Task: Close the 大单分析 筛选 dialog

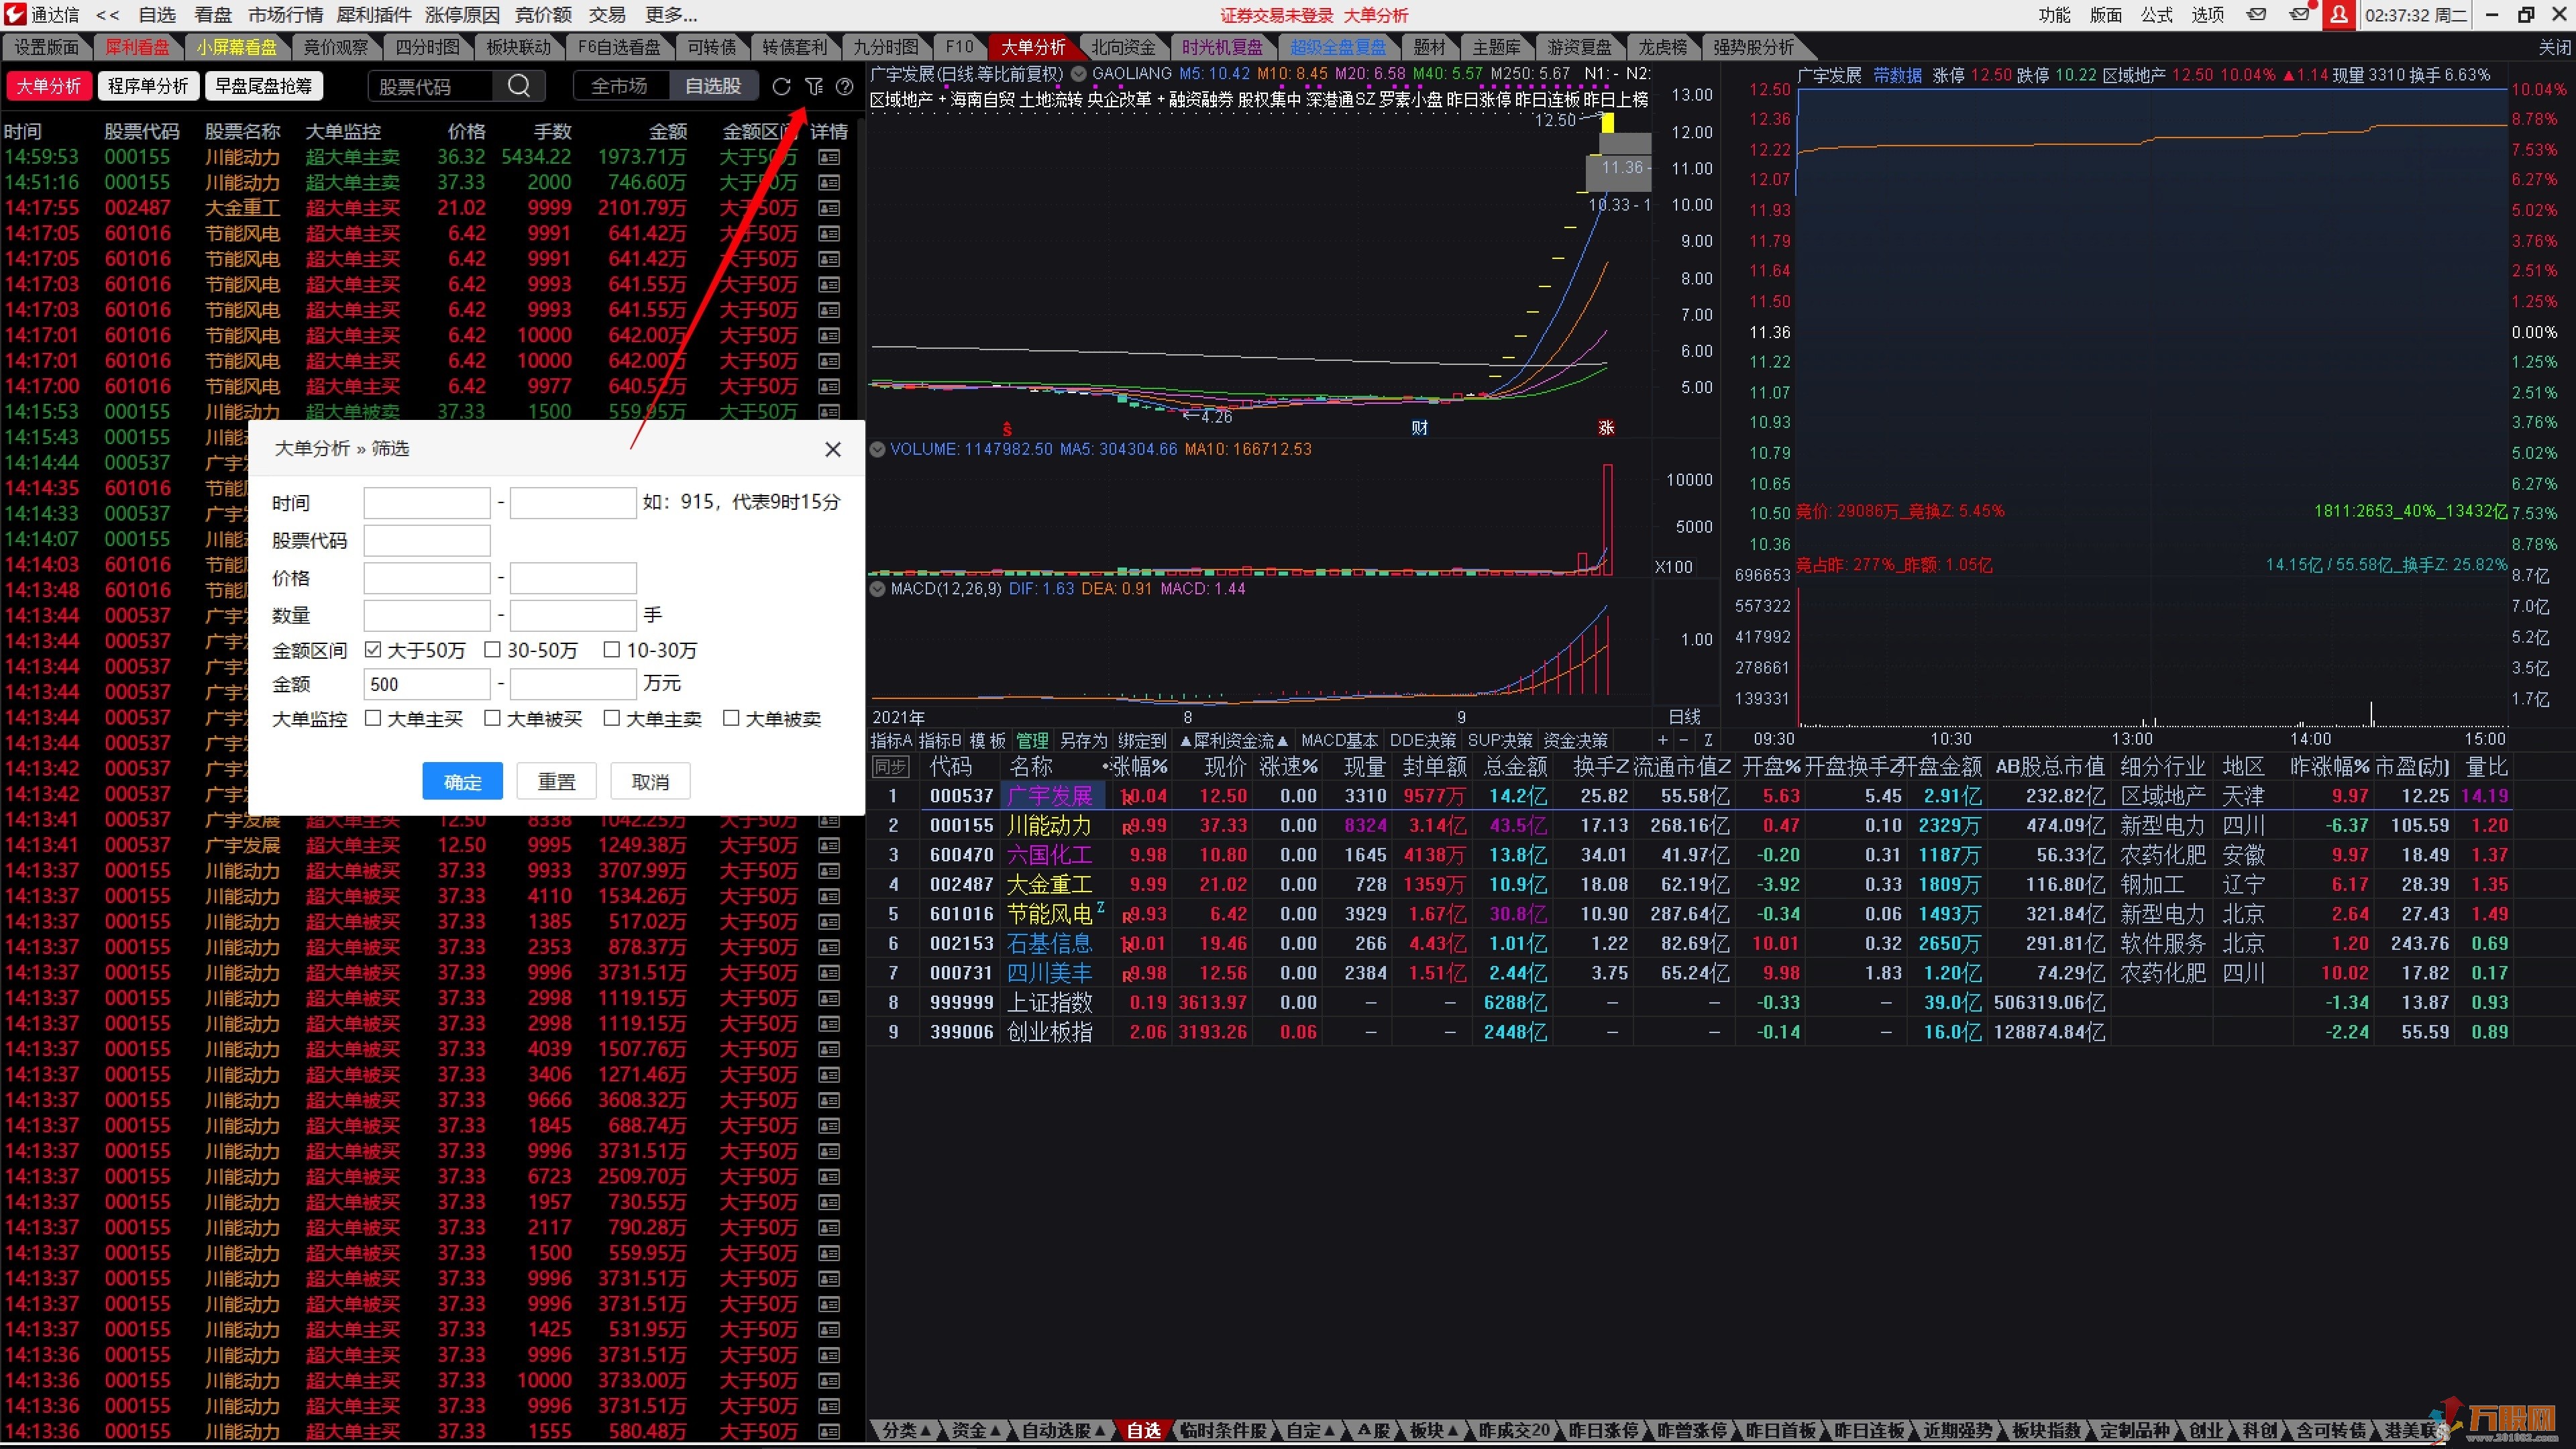Action: [833, 449]
